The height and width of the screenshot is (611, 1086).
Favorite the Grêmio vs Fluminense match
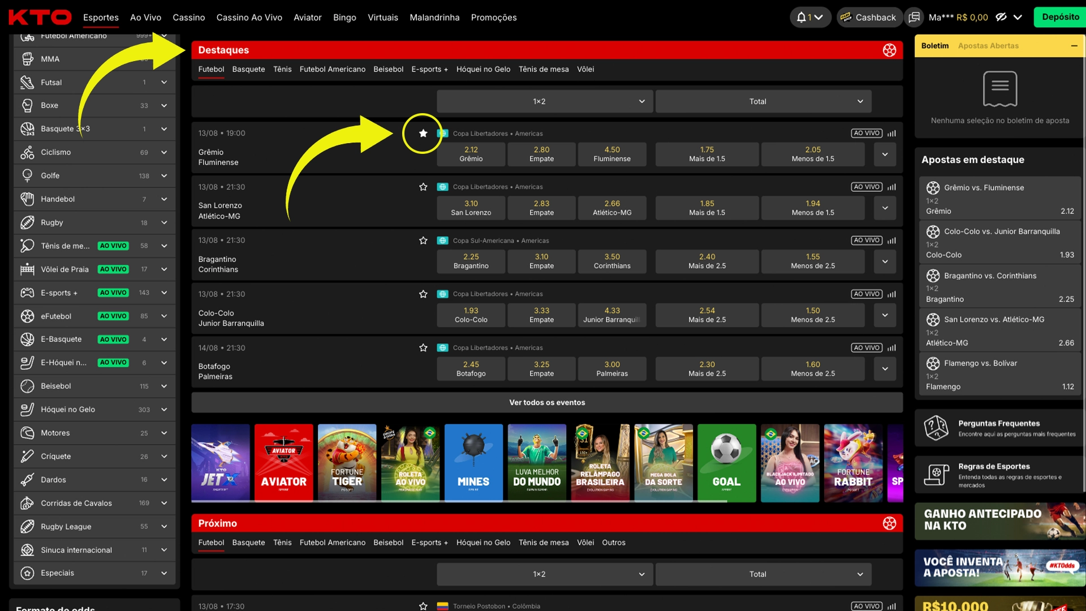coord(423,134)
